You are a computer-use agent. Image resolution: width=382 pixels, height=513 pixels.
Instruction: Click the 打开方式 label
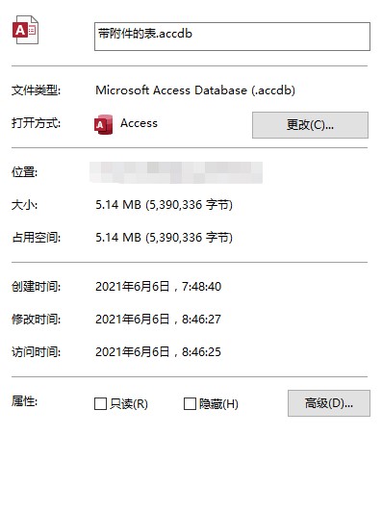(x=36, y=123)
